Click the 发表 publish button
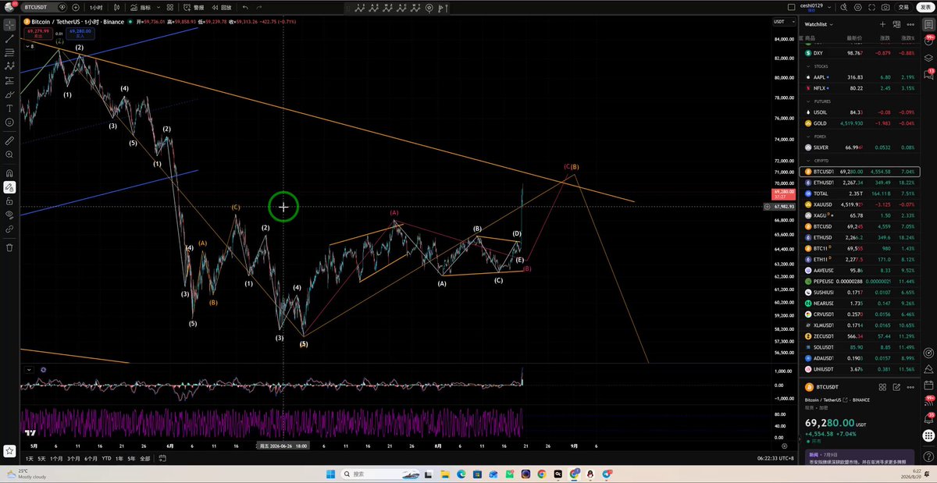Screen dimensions: 937x483 pyautogui.click(x=926, y=7)
